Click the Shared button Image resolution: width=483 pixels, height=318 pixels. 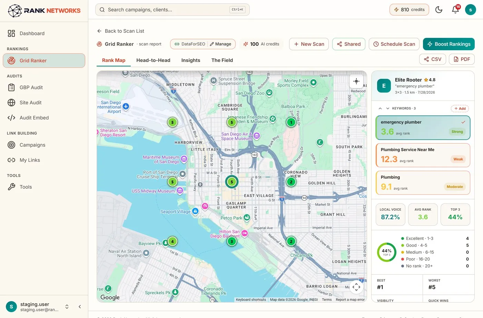pos(349,44)
